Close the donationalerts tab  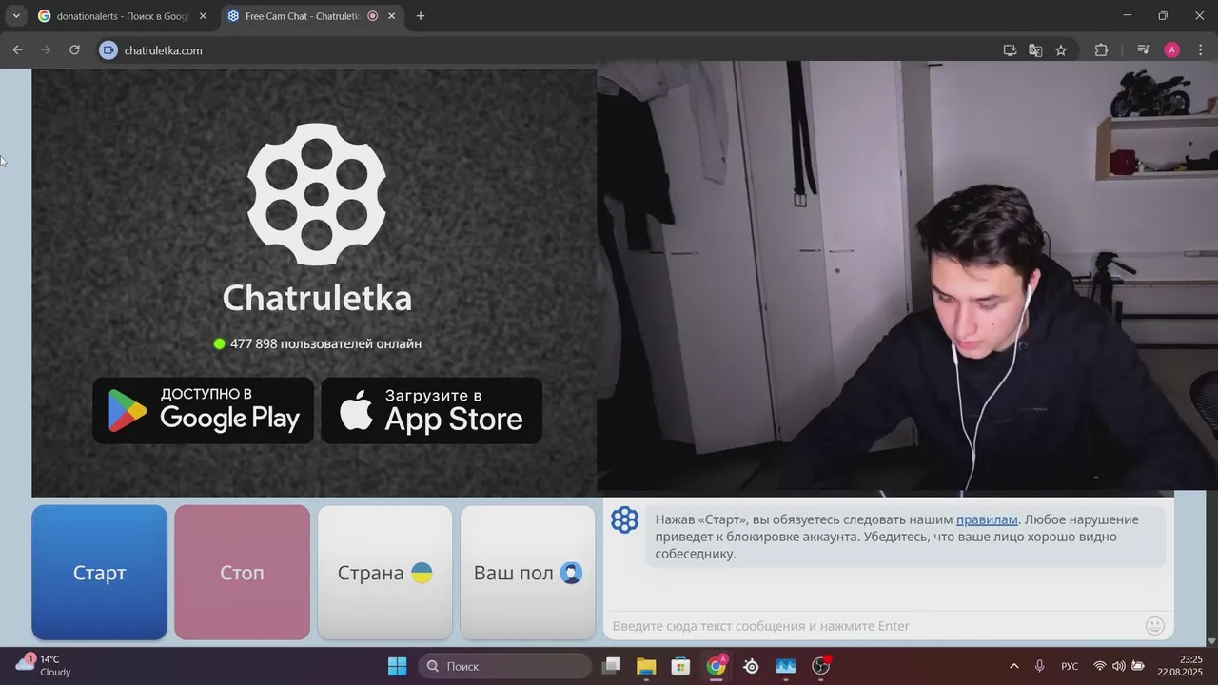[203, 16]
